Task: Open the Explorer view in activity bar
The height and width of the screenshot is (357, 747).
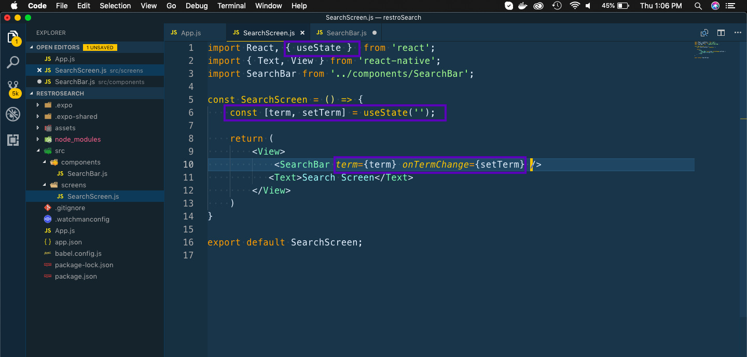Action: pyautogui.click(x=13, y=37)
